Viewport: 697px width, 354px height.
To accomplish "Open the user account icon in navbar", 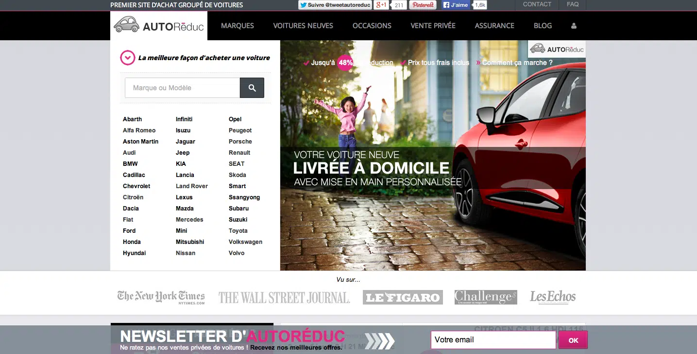I will click(x=574, y=26).
